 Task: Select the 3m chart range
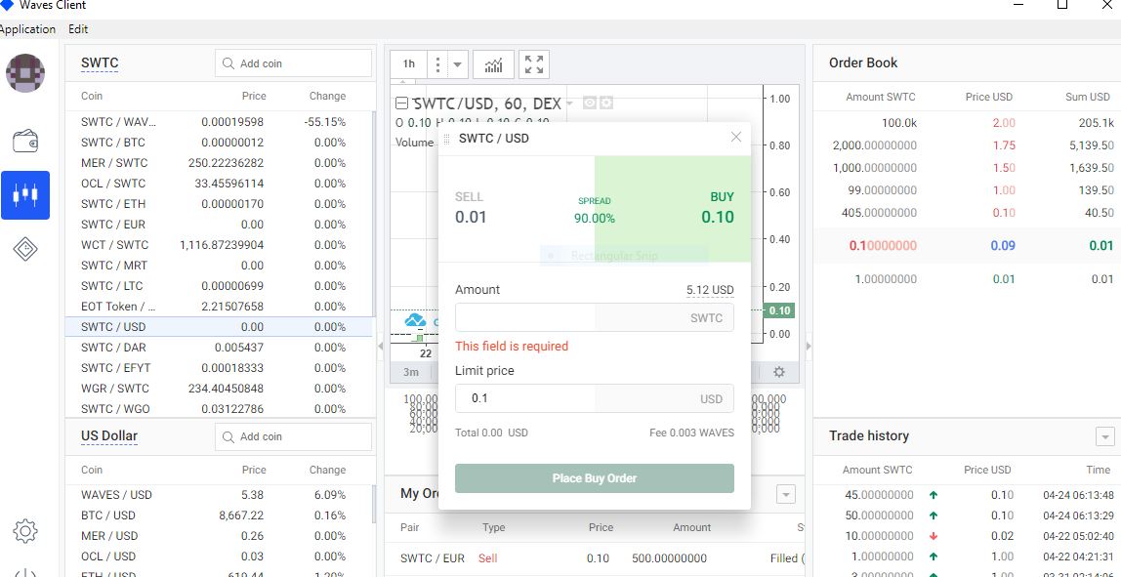(411, 372)
